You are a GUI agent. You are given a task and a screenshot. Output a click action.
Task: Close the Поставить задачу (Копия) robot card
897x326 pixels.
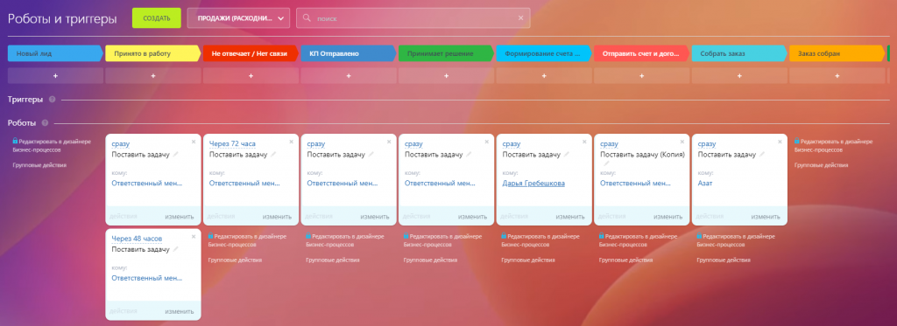(x=682, y=142)
